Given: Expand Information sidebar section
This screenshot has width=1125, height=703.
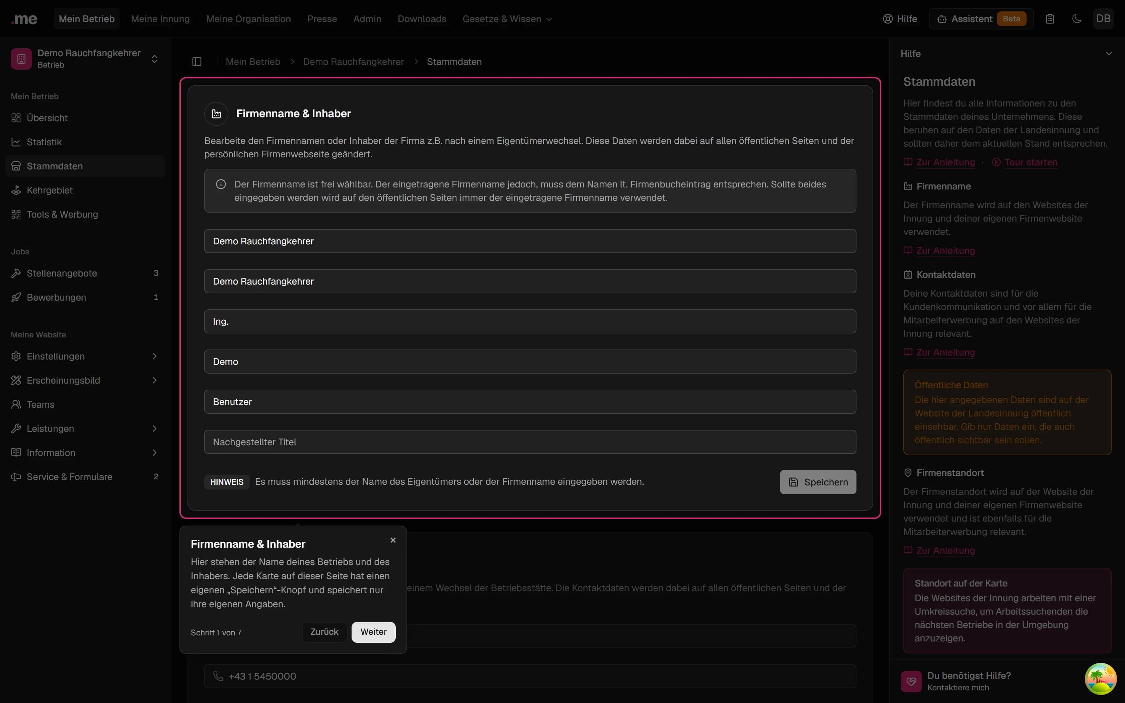Looking at the screenshot, I should 85,453.
